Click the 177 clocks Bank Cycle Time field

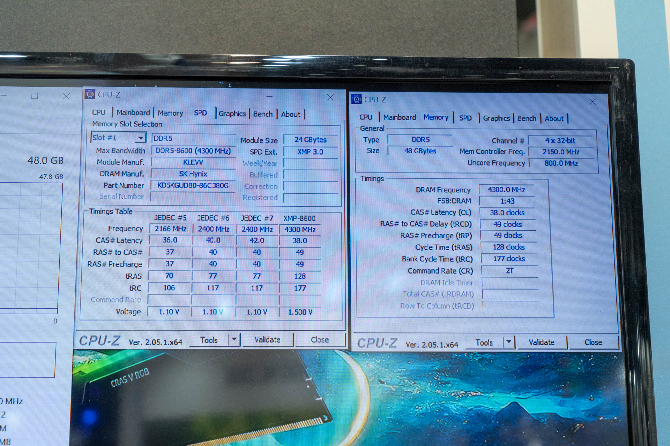point(509,259)
